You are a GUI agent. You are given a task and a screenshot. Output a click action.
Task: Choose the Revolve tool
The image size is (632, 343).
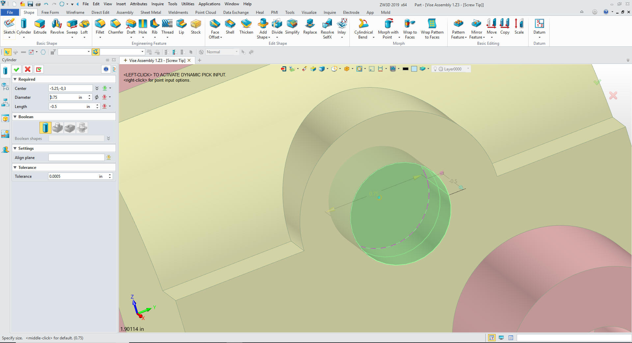[x=57, y=26]
